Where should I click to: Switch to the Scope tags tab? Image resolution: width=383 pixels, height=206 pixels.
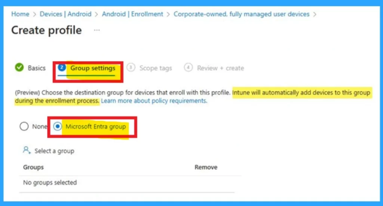click(156, 68)
